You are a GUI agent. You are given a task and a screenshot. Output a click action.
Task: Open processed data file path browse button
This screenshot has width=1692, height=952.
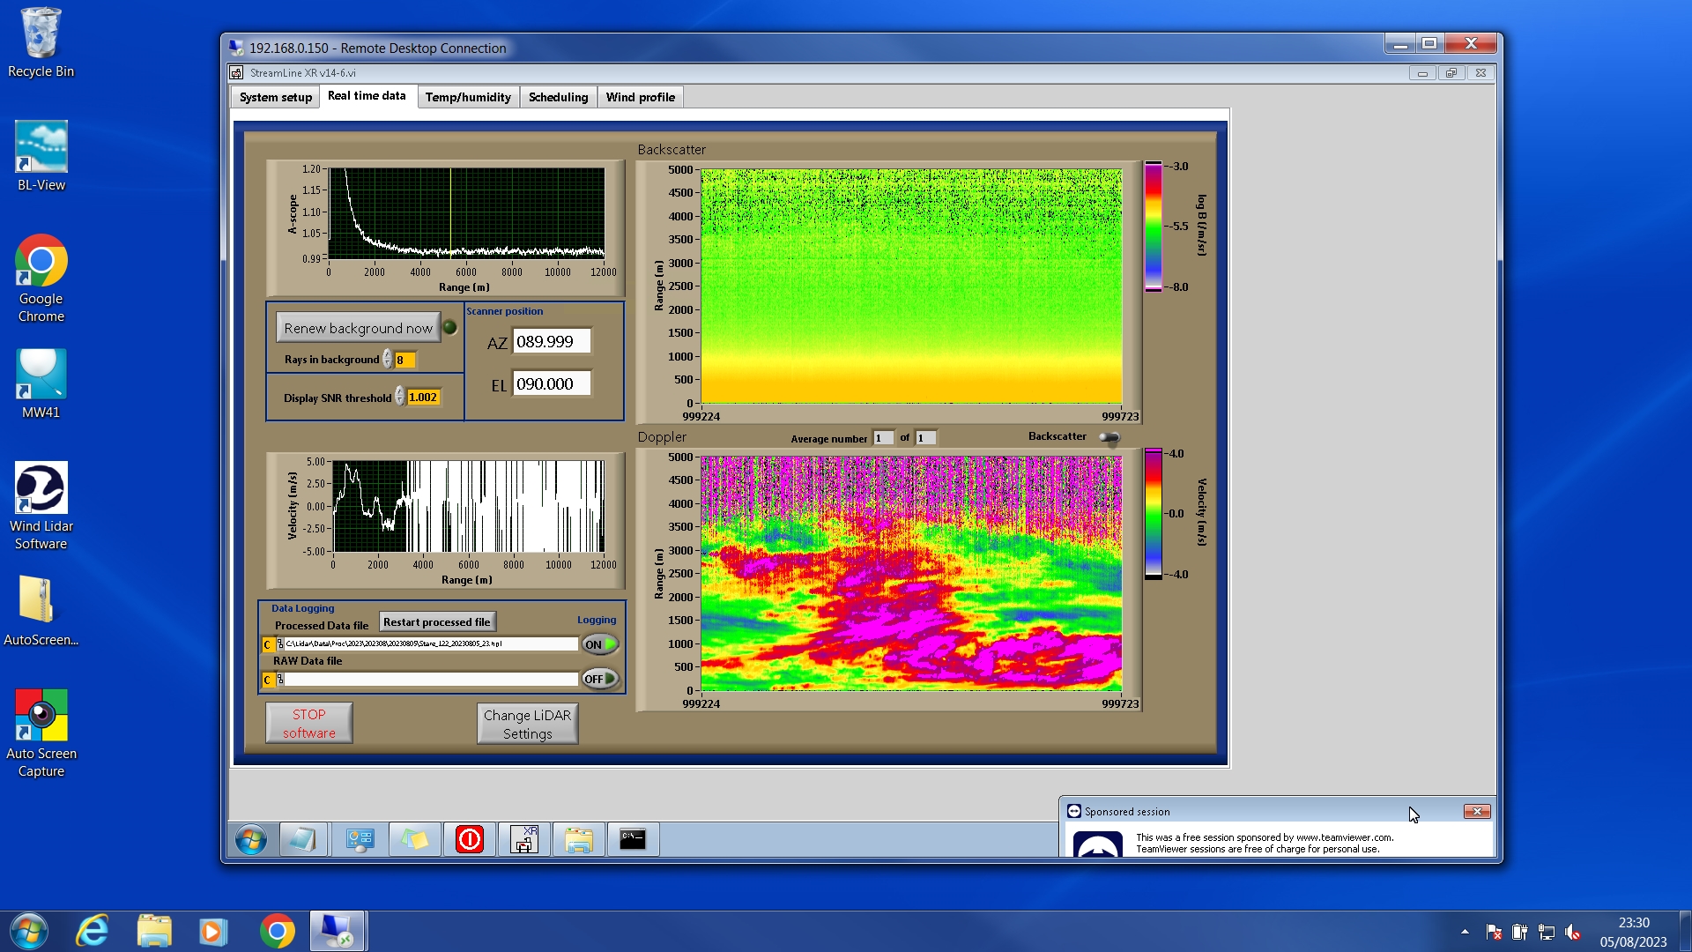click(280, 644)
